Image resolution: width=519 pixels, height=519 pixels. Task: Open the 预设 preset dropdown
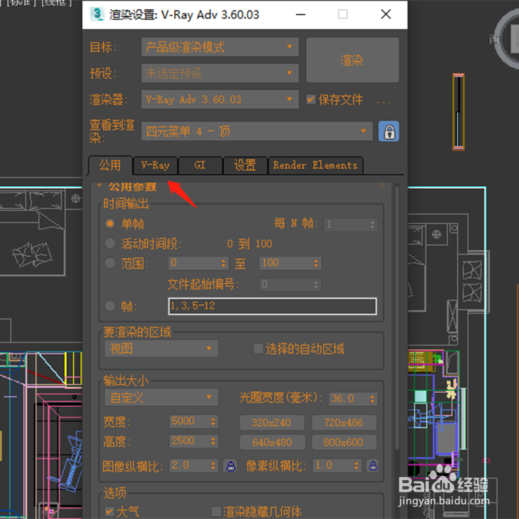[x=220, y=73]
